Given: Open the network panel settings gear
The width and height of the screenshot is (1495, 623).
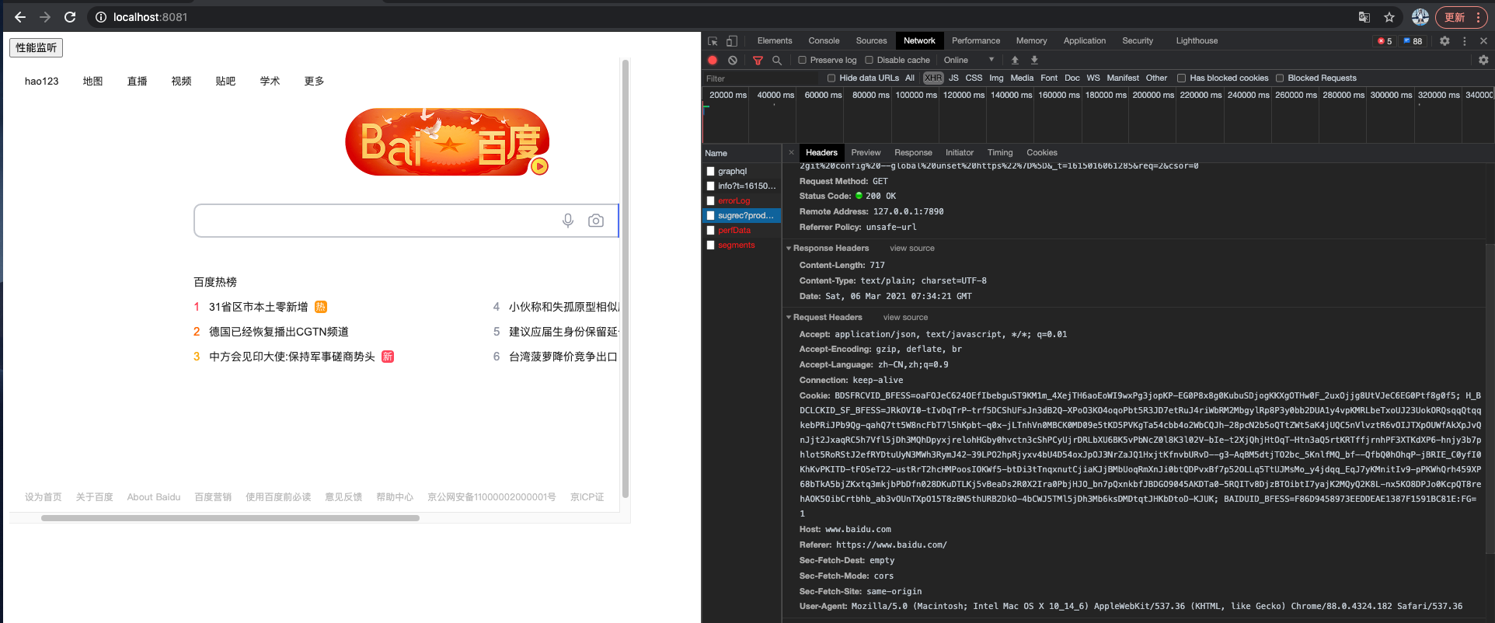Looking at the screenshot, I should pyautogui.click(x=1483, y=60).
